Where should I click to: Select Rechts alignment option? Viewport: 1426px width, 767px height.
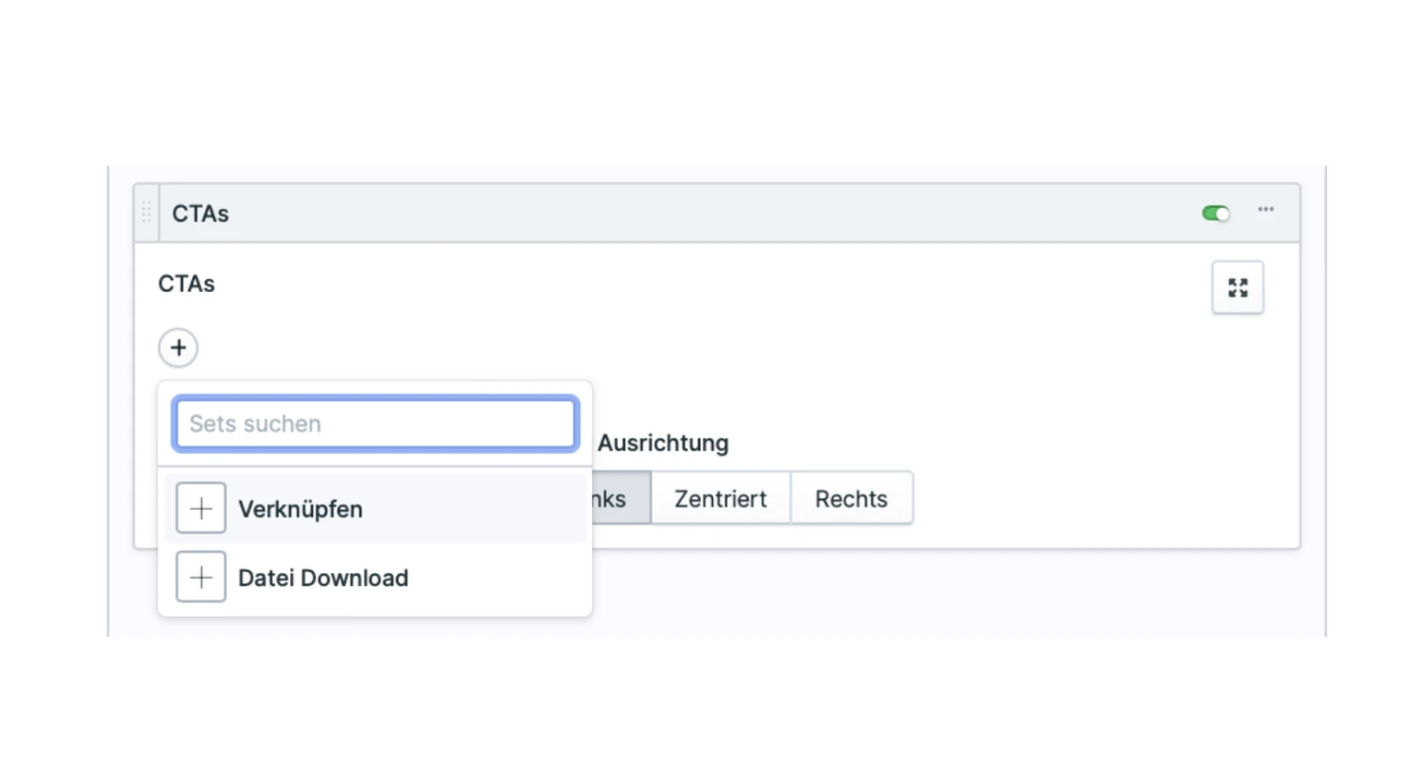851,499
